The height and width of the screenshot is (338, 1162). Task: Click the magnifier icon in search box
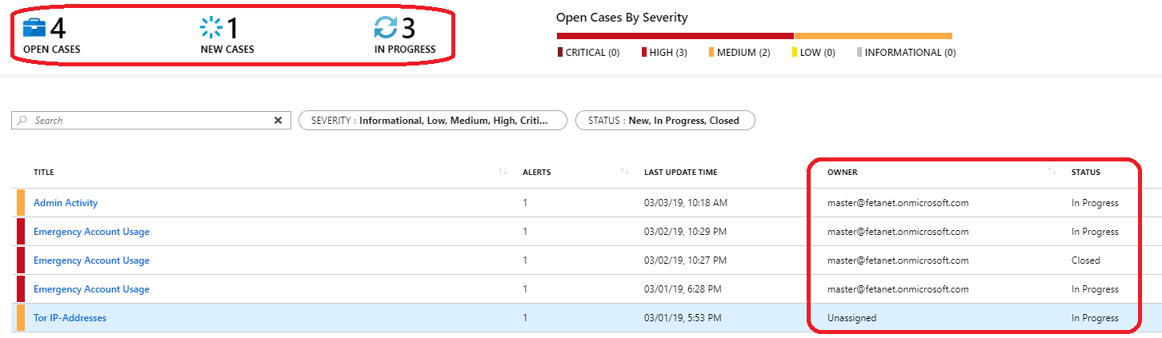(22, 121)
